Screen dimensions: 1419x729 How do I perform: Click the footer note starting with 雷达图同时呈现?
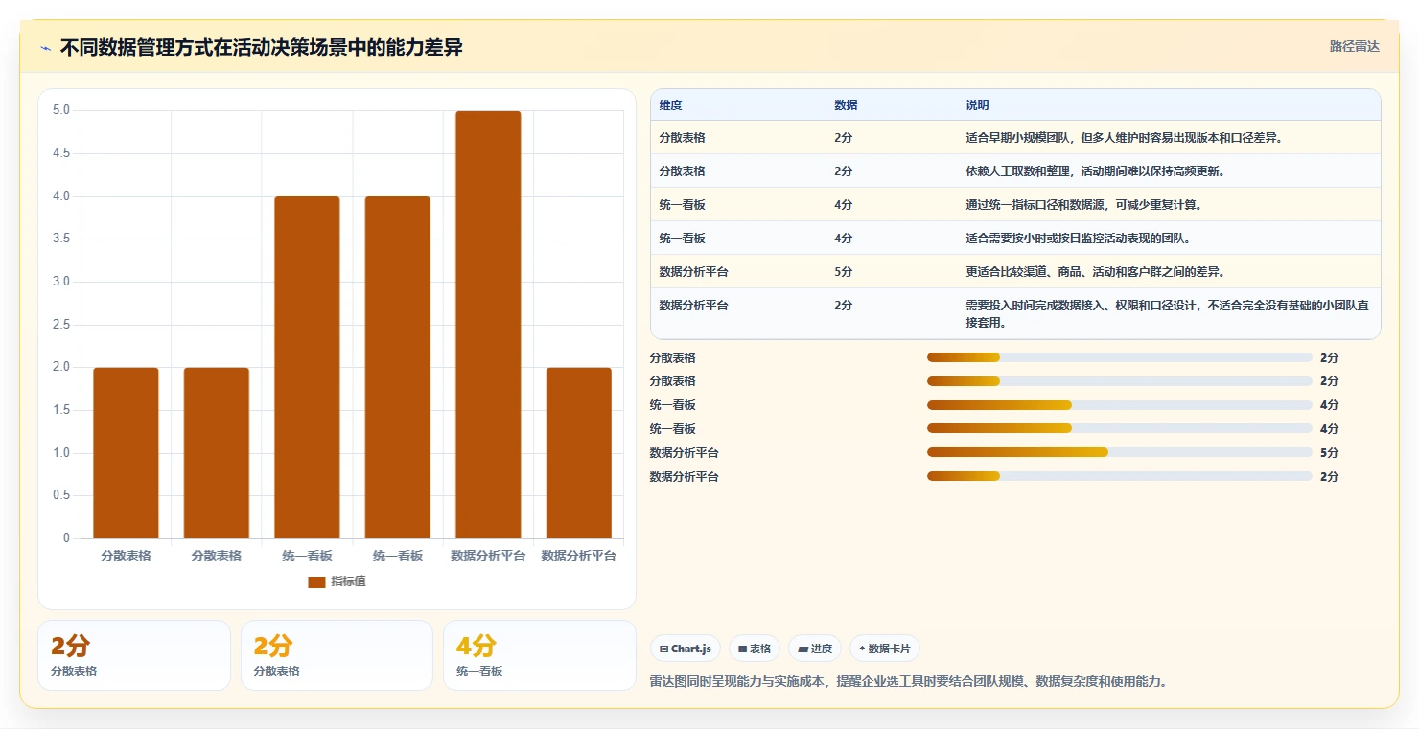908,681
